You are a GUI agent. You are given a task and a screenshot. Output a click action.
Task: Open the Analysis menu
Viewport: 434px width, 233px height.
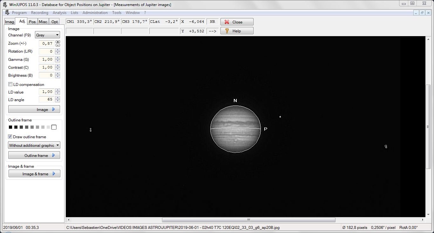[59, 13]
